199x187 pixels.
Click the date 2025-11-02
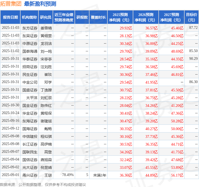pyautogui.click(x=10, y=51)
